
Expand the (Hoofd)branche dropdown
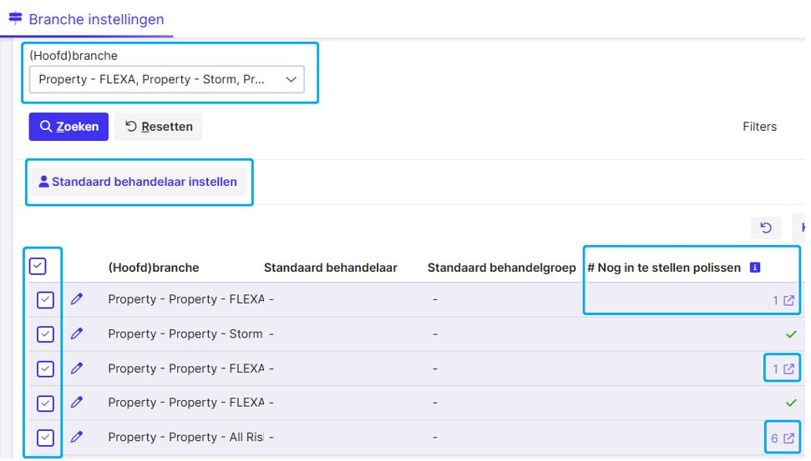[x=166, y=79]
